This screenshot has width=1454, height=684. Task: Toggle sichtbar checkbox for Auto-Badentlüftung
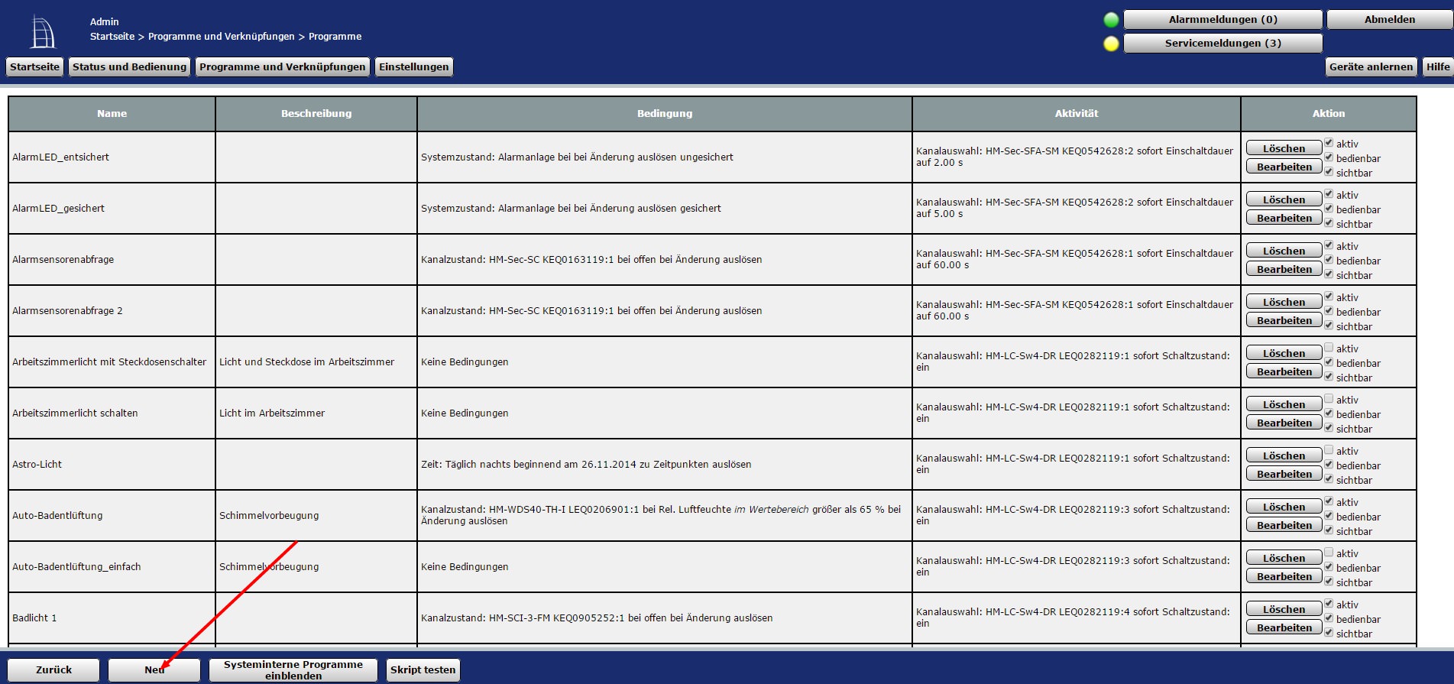1329,530
